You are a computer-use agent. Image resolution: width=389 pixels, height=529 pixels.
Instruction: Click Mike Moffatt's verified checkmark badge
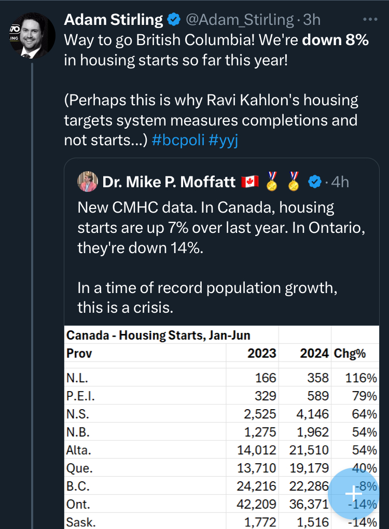(x=314, y=182)
